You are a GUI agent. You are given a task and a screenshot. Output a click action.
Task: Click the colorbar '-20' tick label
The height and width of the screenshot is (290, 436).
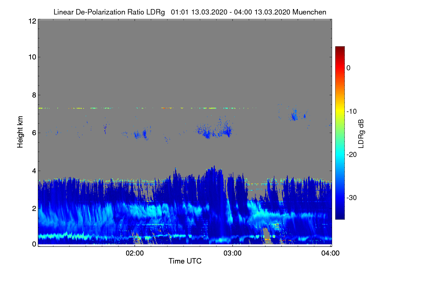coord(352,154)
